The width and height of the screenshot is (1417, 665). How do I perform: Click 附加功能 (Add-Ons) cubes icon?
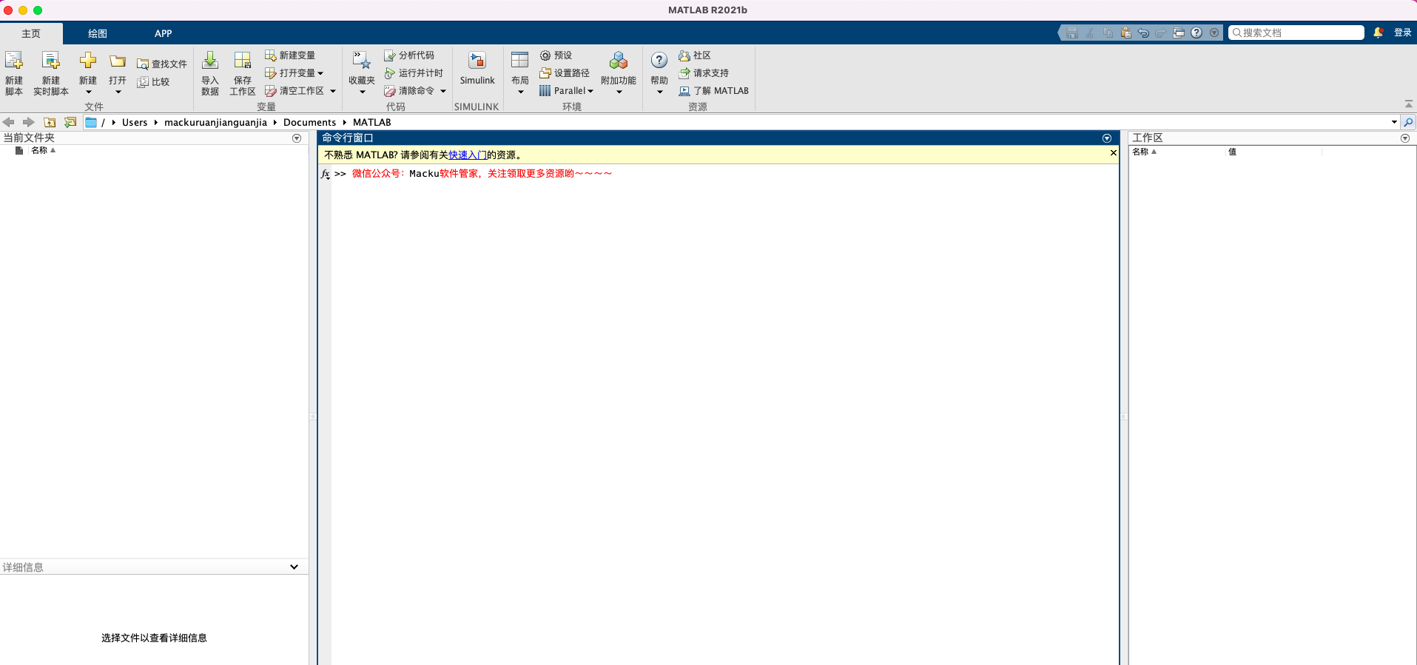coord(619,61)
